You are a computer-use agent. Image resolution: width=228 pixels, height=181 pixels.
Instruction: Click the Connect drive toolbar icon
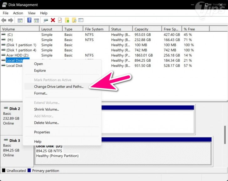[x=46, y=20]
